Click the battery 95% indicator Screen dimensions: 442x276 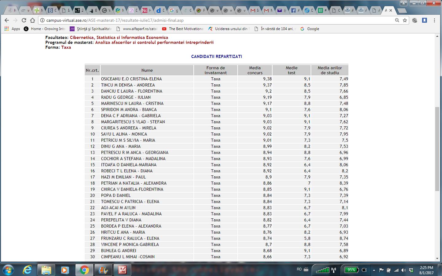tap(352, 270)
